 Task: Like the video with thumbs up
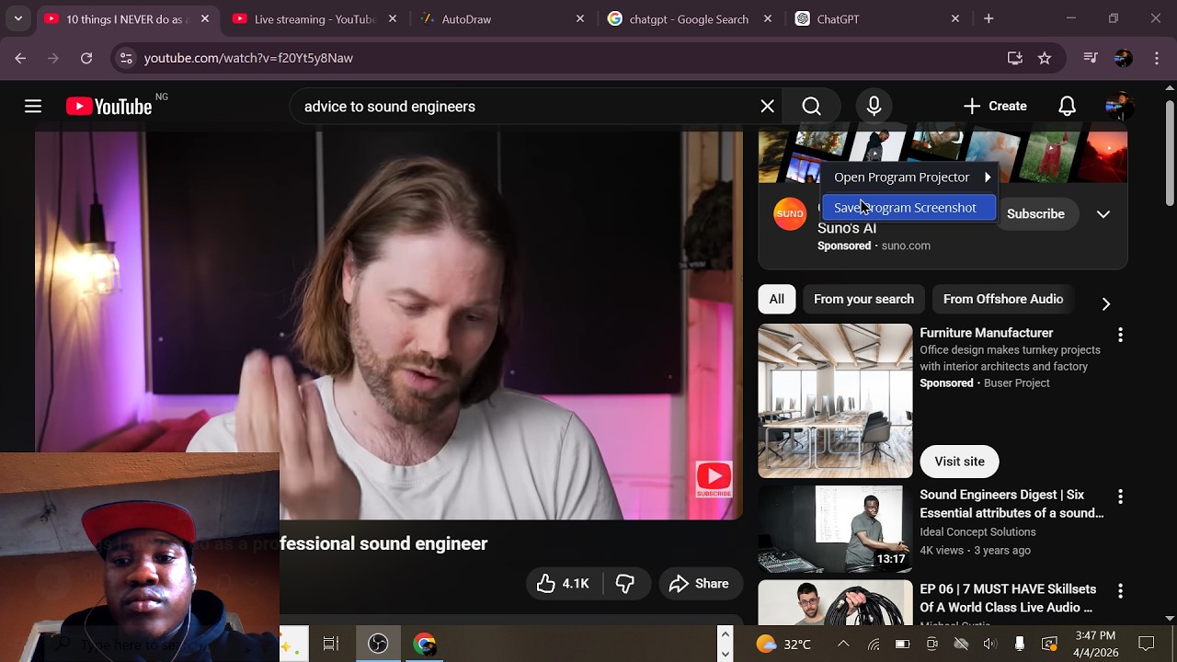coord(563,584)
